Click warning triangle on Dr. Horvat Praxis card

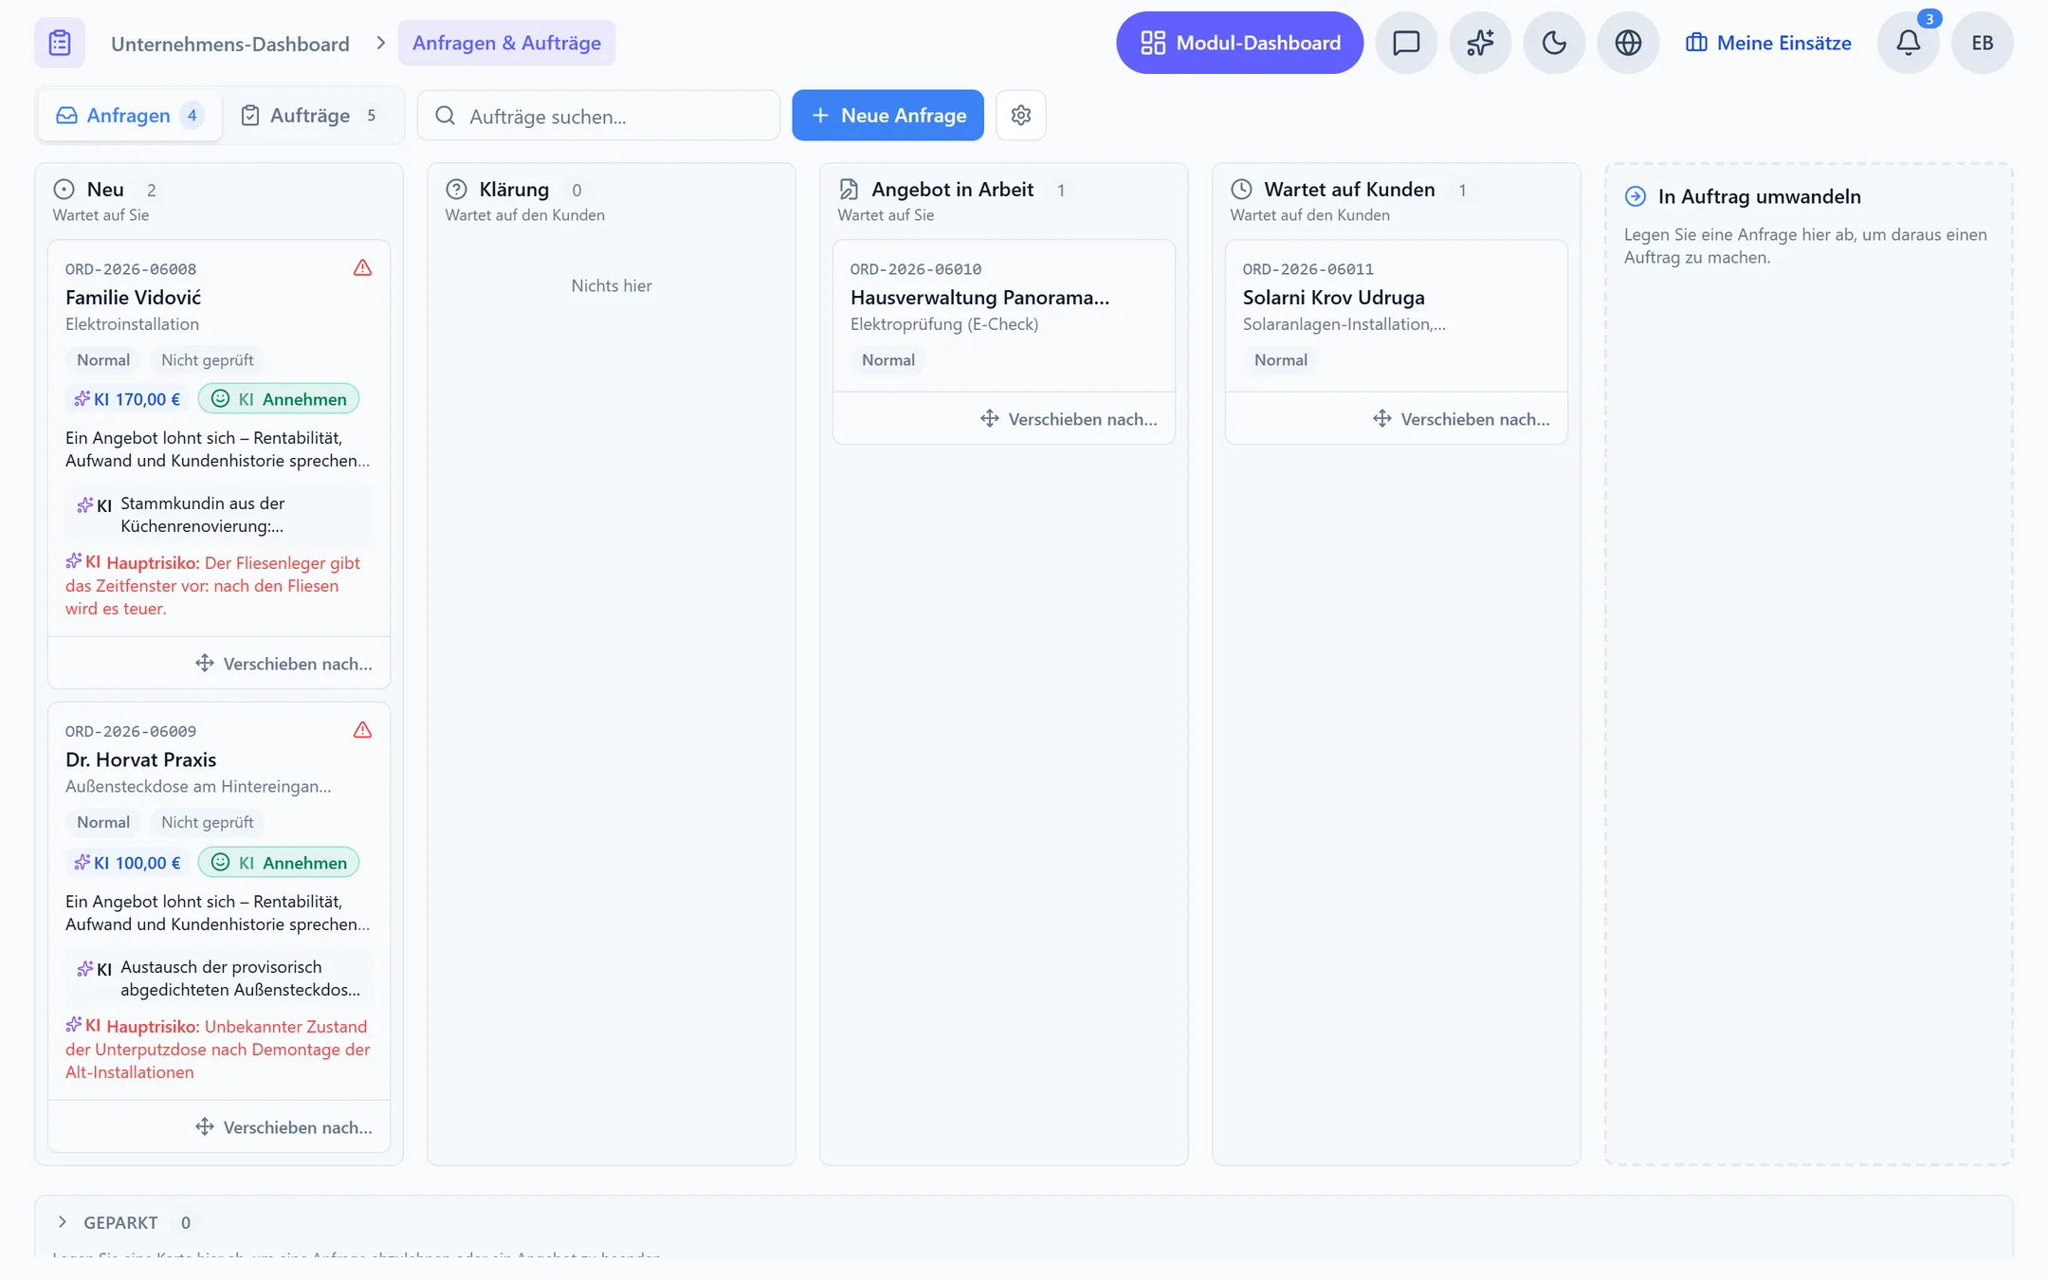click(362, 730)
